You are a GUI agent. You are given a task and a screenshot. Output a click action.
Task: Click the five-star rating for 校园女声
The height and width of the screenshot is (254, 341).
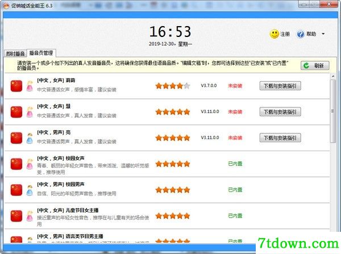click(x=173, y=164)
